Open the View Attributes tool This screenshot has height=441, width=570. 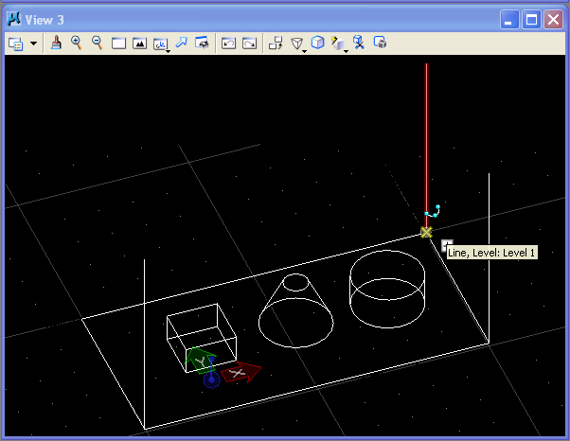coord(16,44)
